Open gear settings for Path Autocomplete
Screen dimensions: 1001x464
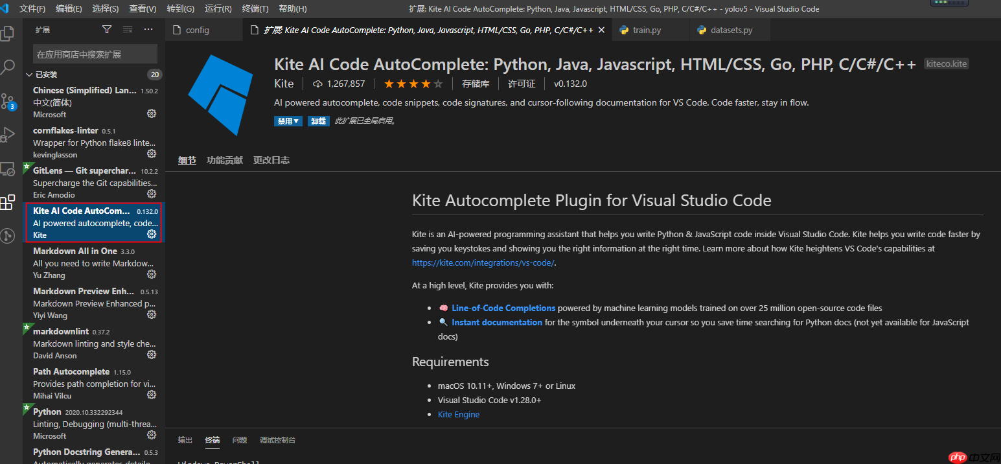coord(152,395)
